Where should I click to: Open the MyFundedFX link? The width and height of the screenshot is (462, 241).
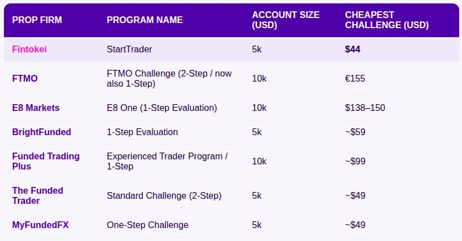click(x=41, y=225)
